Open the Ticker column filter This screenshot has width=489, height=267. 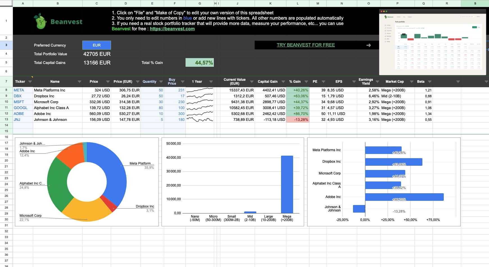click(x=30, y=82)
